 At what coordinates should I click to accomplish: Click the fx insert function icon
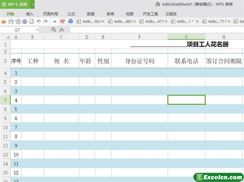[62, 30]
